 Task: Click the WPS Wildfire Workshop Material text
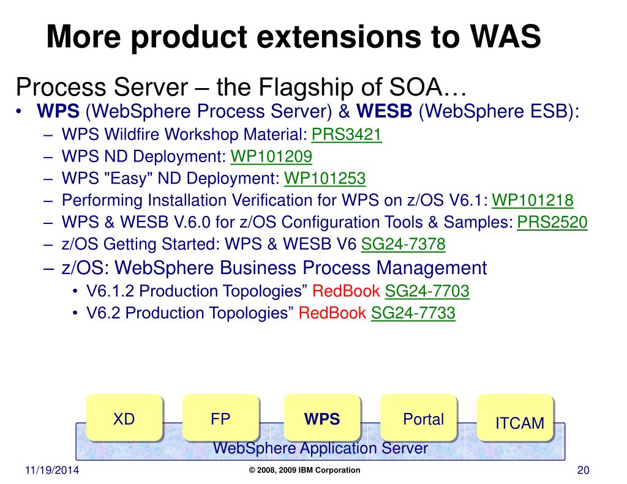(184, 134)
